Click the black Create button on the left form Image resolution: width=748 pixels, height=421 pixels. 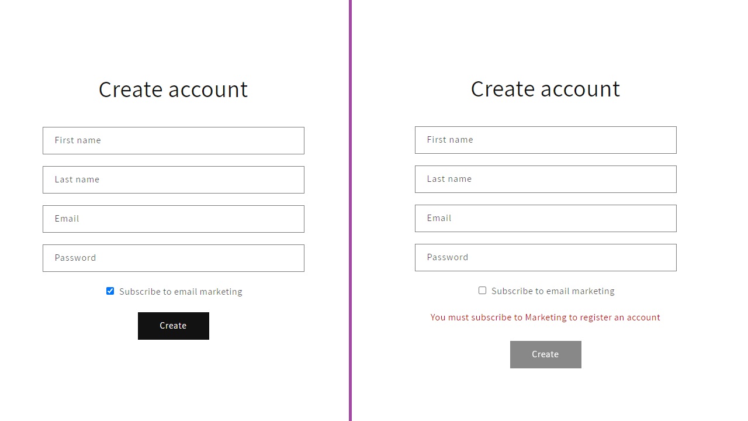[x=173, y=326]
